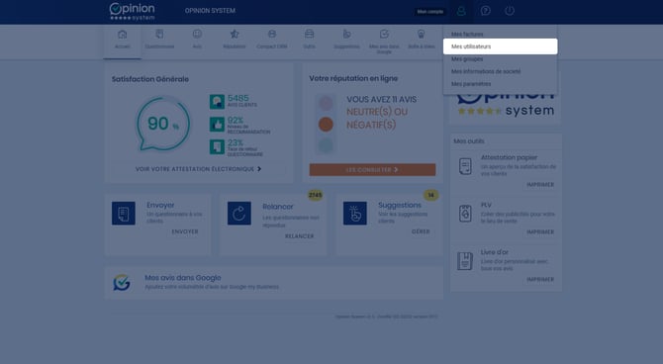Click the Satisfaction Générale heading
The image size is (663, 364).
[x=150, y=79]
